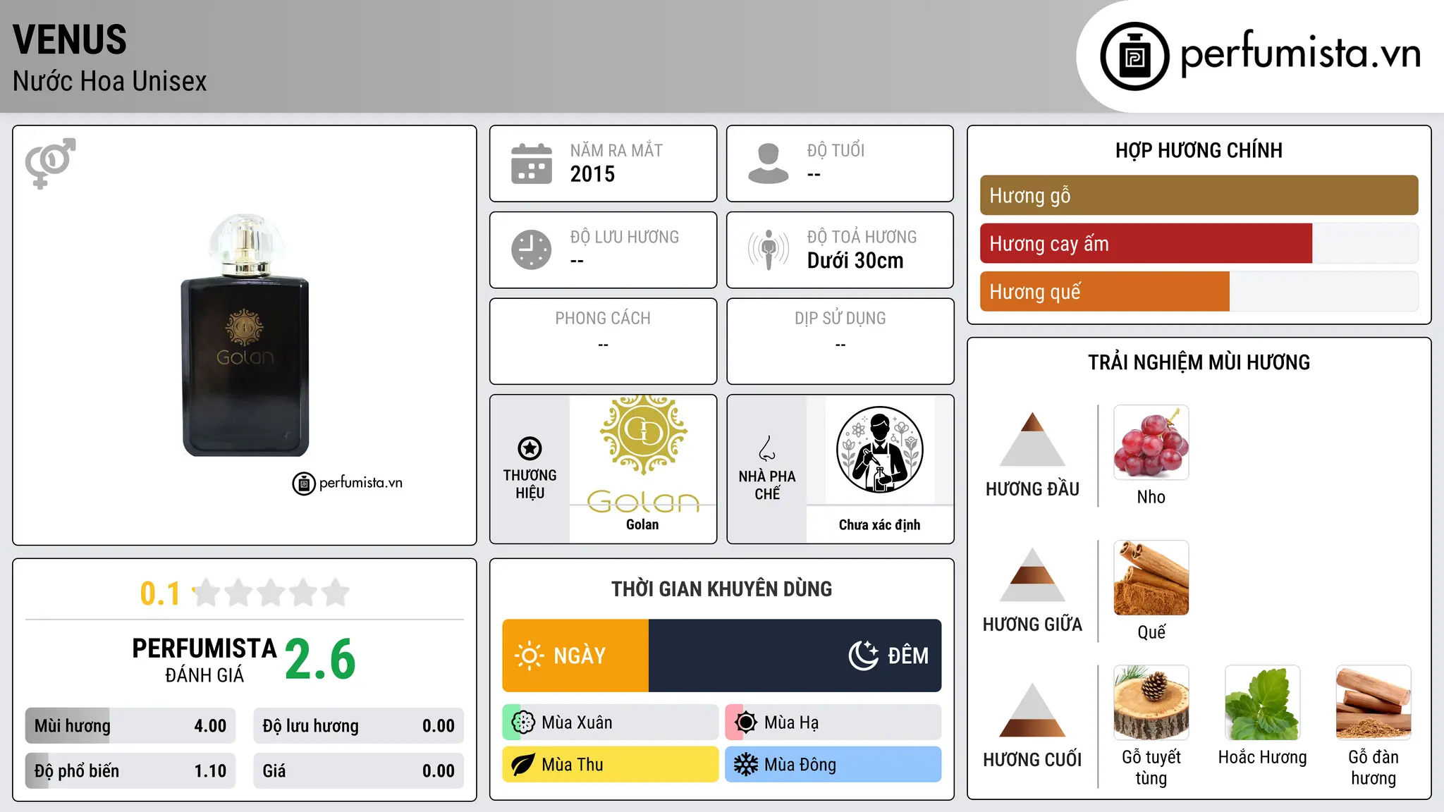
Task: Open the Gỗ tuyết tùng note image
Action: pos(1151,703)
